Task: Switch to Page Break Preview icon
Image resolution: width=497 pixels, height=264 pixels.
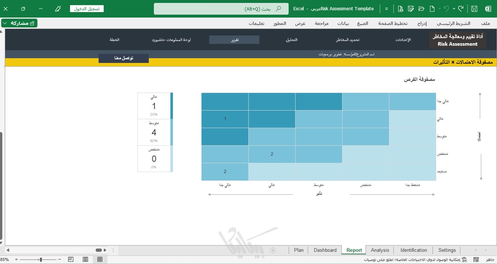Action: [x=71, y=259]
